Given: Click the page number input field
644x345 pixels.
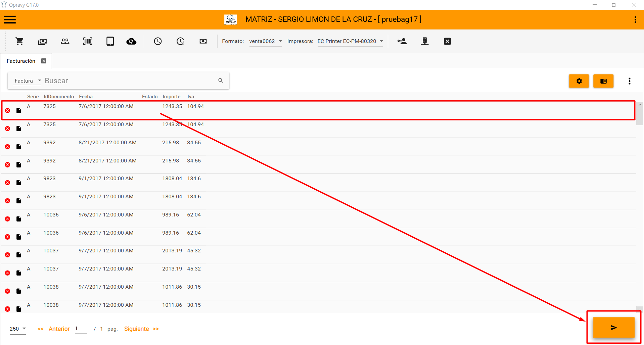Looking at the screenshot, I should coord(81,329).
